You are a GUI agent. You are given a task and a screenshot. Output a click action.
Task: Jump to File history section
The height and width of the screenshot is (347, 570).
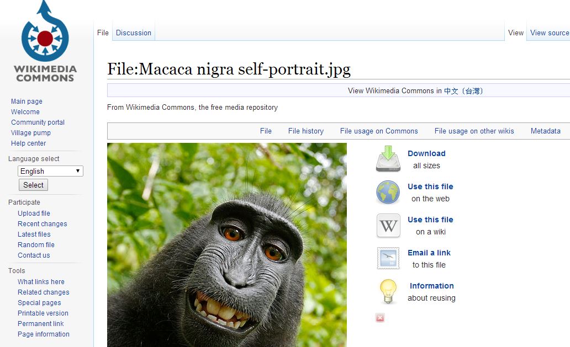(305, 131)
